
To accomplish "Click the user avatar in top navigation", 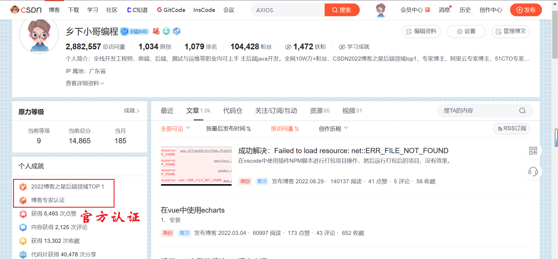I will [x=380, y=10].
